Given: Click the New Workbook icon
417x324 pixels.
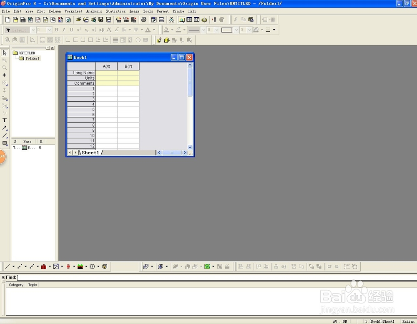Looking at the screenshot, I should [x=23, y=20].
